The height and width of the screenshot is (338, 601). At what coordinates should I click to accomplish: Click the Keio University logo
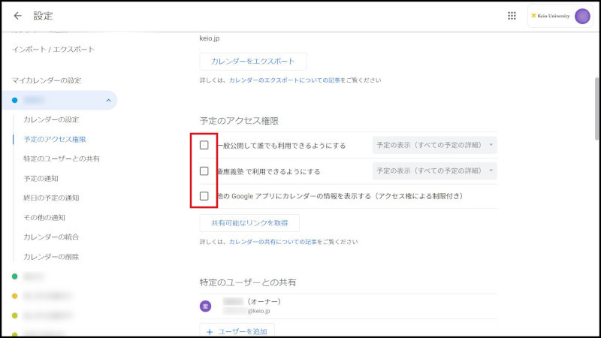[x=551, y=16]
